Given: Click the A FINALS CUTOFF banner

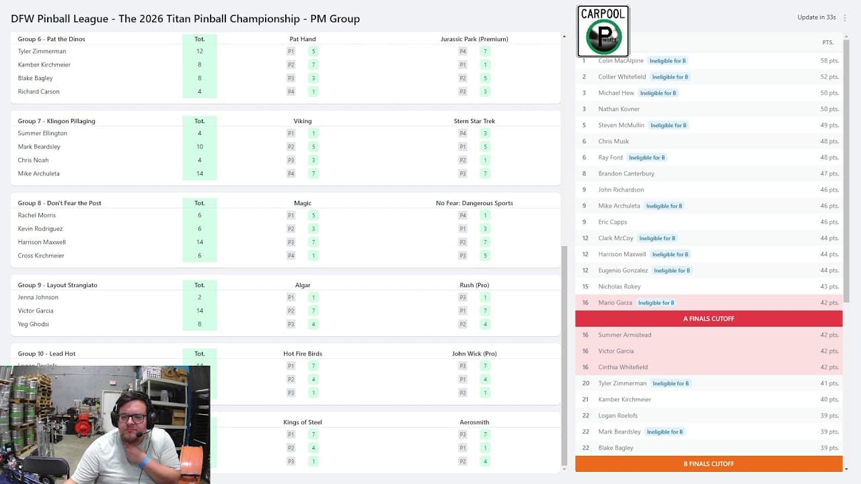Looking at the screenshot, I should [709, 319].
